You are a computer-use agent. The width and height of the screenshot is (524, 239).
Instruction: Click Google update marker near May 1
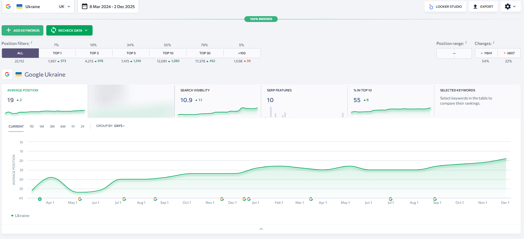coord(80,199)
